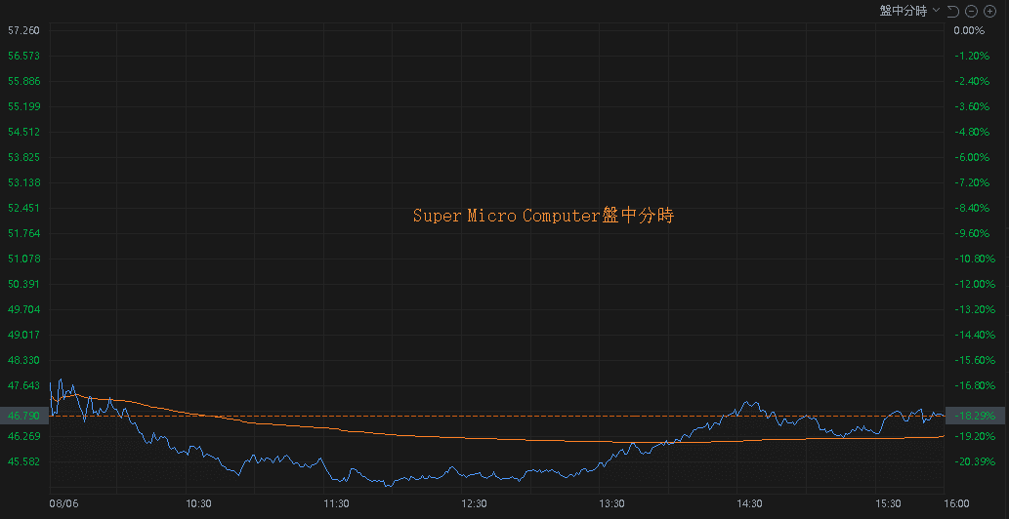Screen dimensions: 1009x519
Task: Click the 48.330 price axis label
Action: click(x=23, y=360)
